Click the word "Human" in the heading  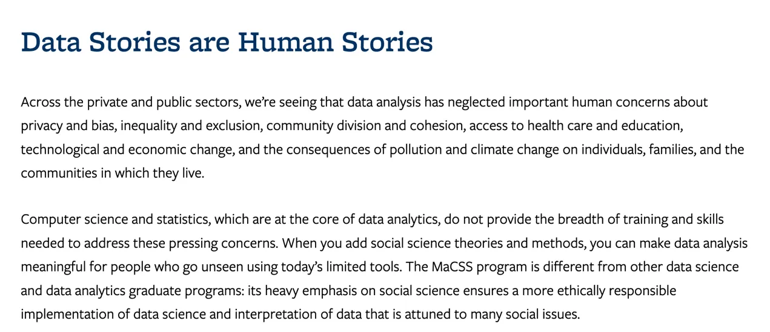click(284, 42)
